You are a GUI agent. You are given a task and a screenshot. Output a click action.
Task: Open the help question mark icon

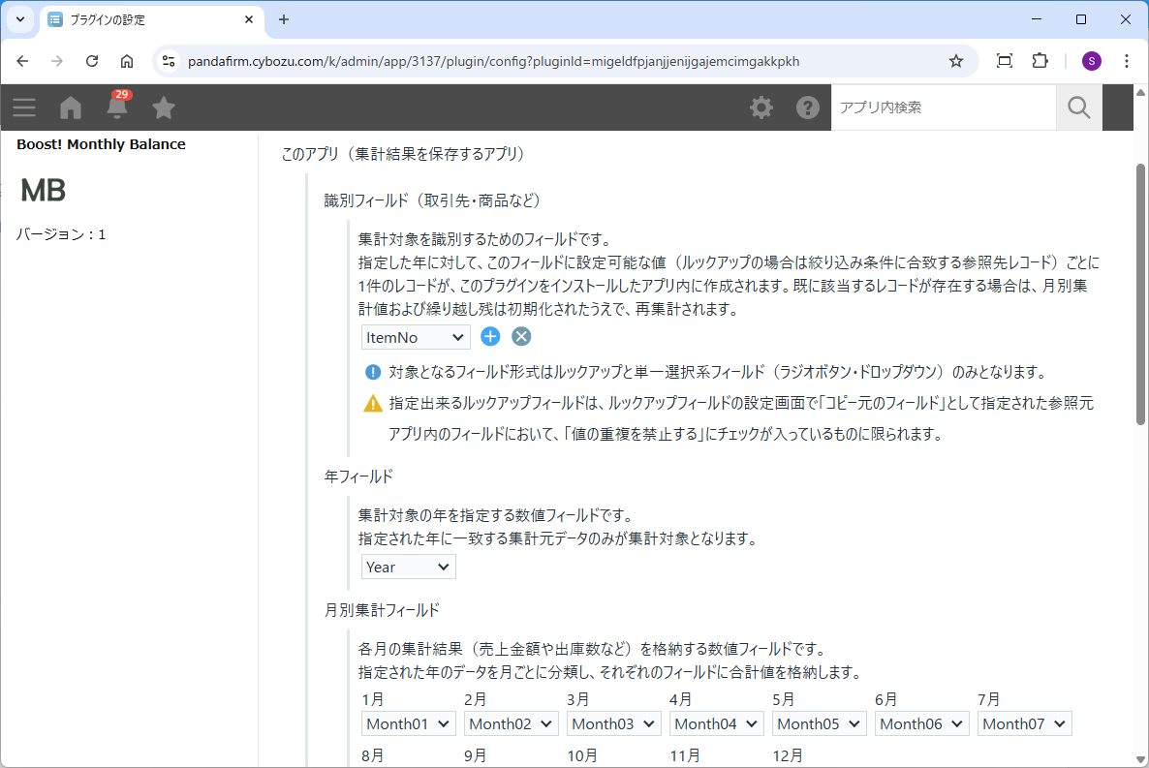808,108
